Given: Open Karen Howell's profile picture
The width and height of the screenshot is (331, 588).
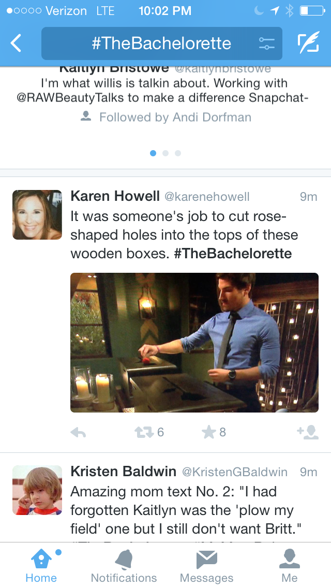Looking at the screenshot, I should click(x=37, y=215).
